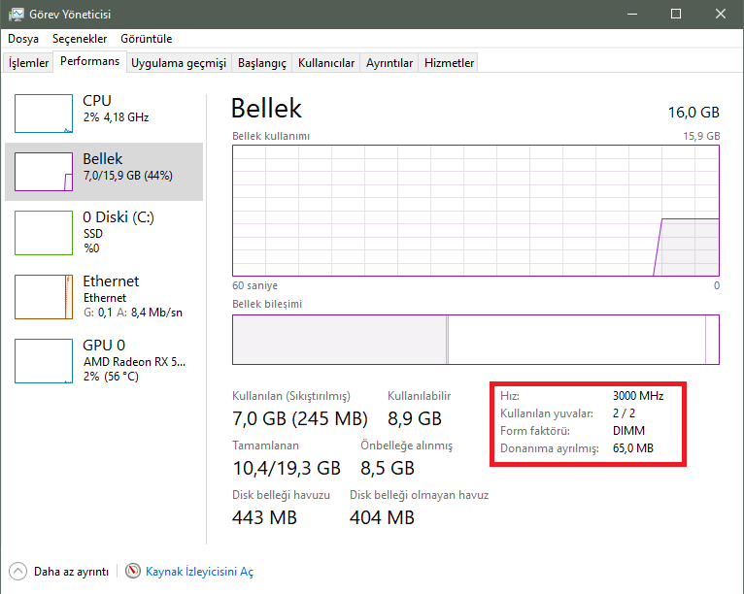
Task: Click the Resource Monitor icon
Action: [133, 572]
